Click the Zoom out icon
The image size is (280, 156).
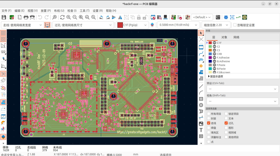(x=75, y=17)
